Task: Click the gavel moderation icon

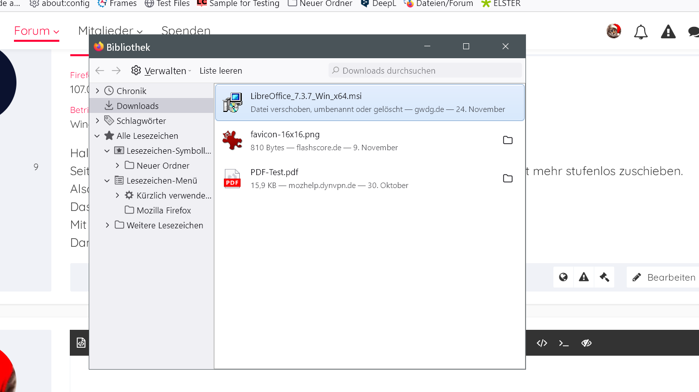Action: [604, 277]
